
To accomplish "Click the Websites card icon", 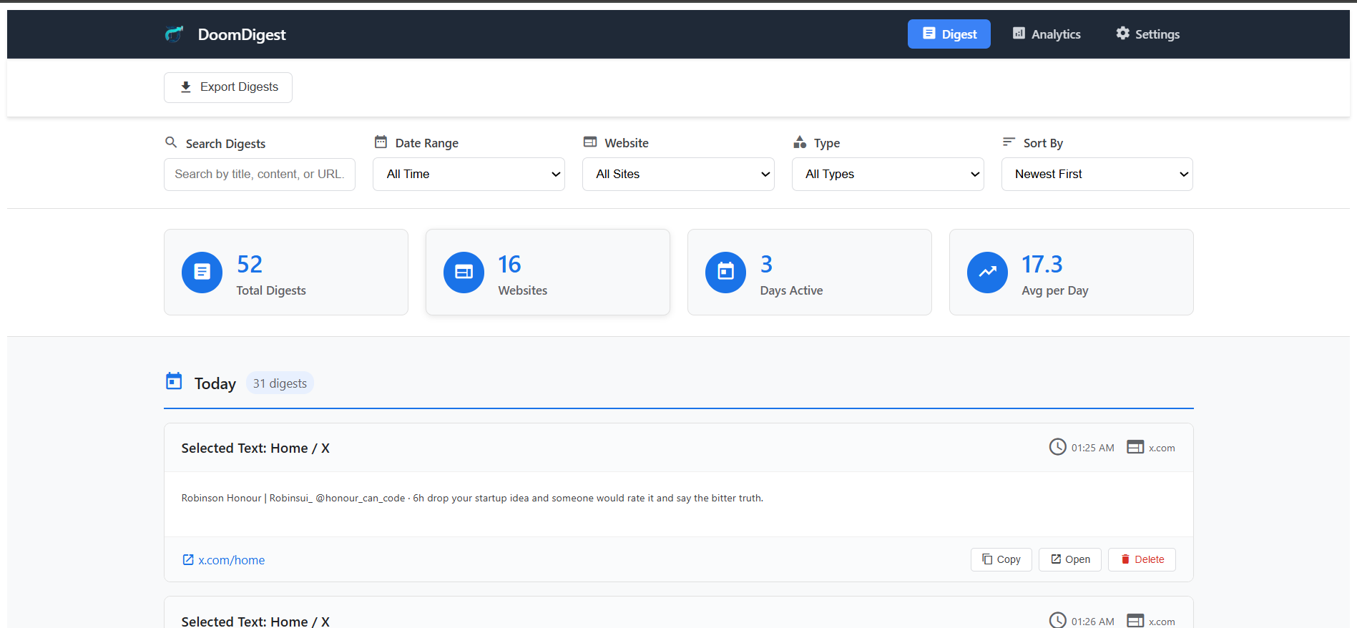I will click(x=464, y=273).
